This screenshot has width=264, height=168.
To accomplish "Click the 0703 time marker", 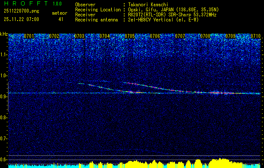I will pos(79,36).
